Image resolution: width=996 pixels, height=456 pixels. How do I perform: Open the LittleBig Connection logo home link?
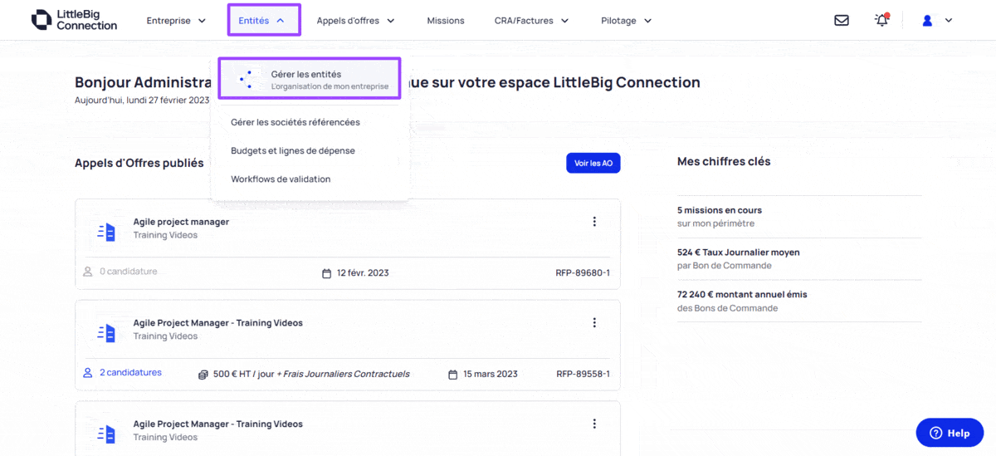[x=74, y=20]
